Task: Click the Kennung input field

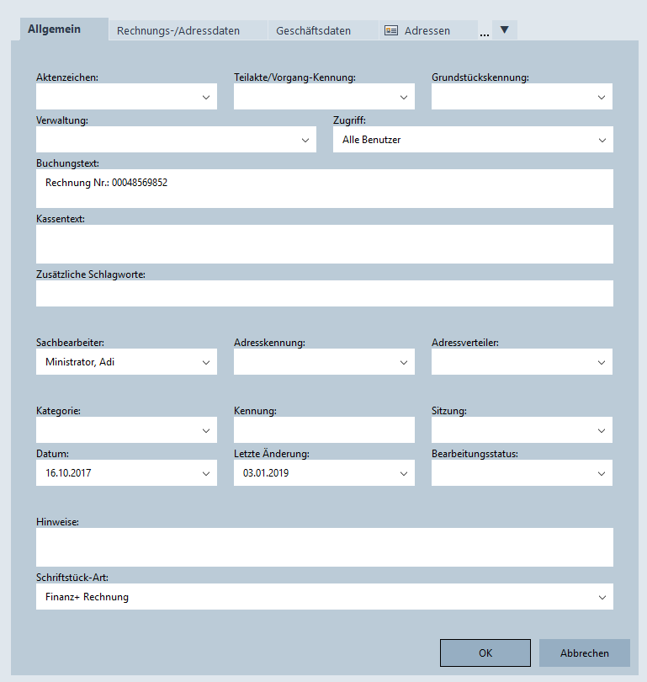Action: (x=324, y=430)
